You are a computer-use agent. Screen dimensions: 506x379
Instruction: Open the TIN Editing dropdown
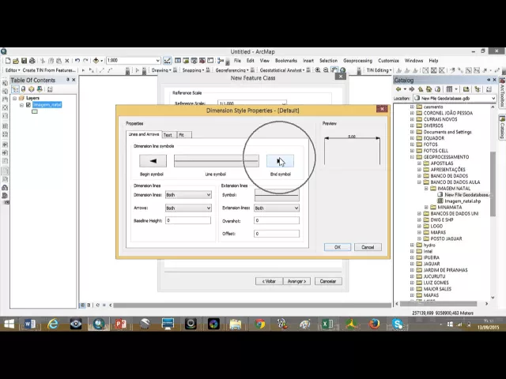coord(379,70)
